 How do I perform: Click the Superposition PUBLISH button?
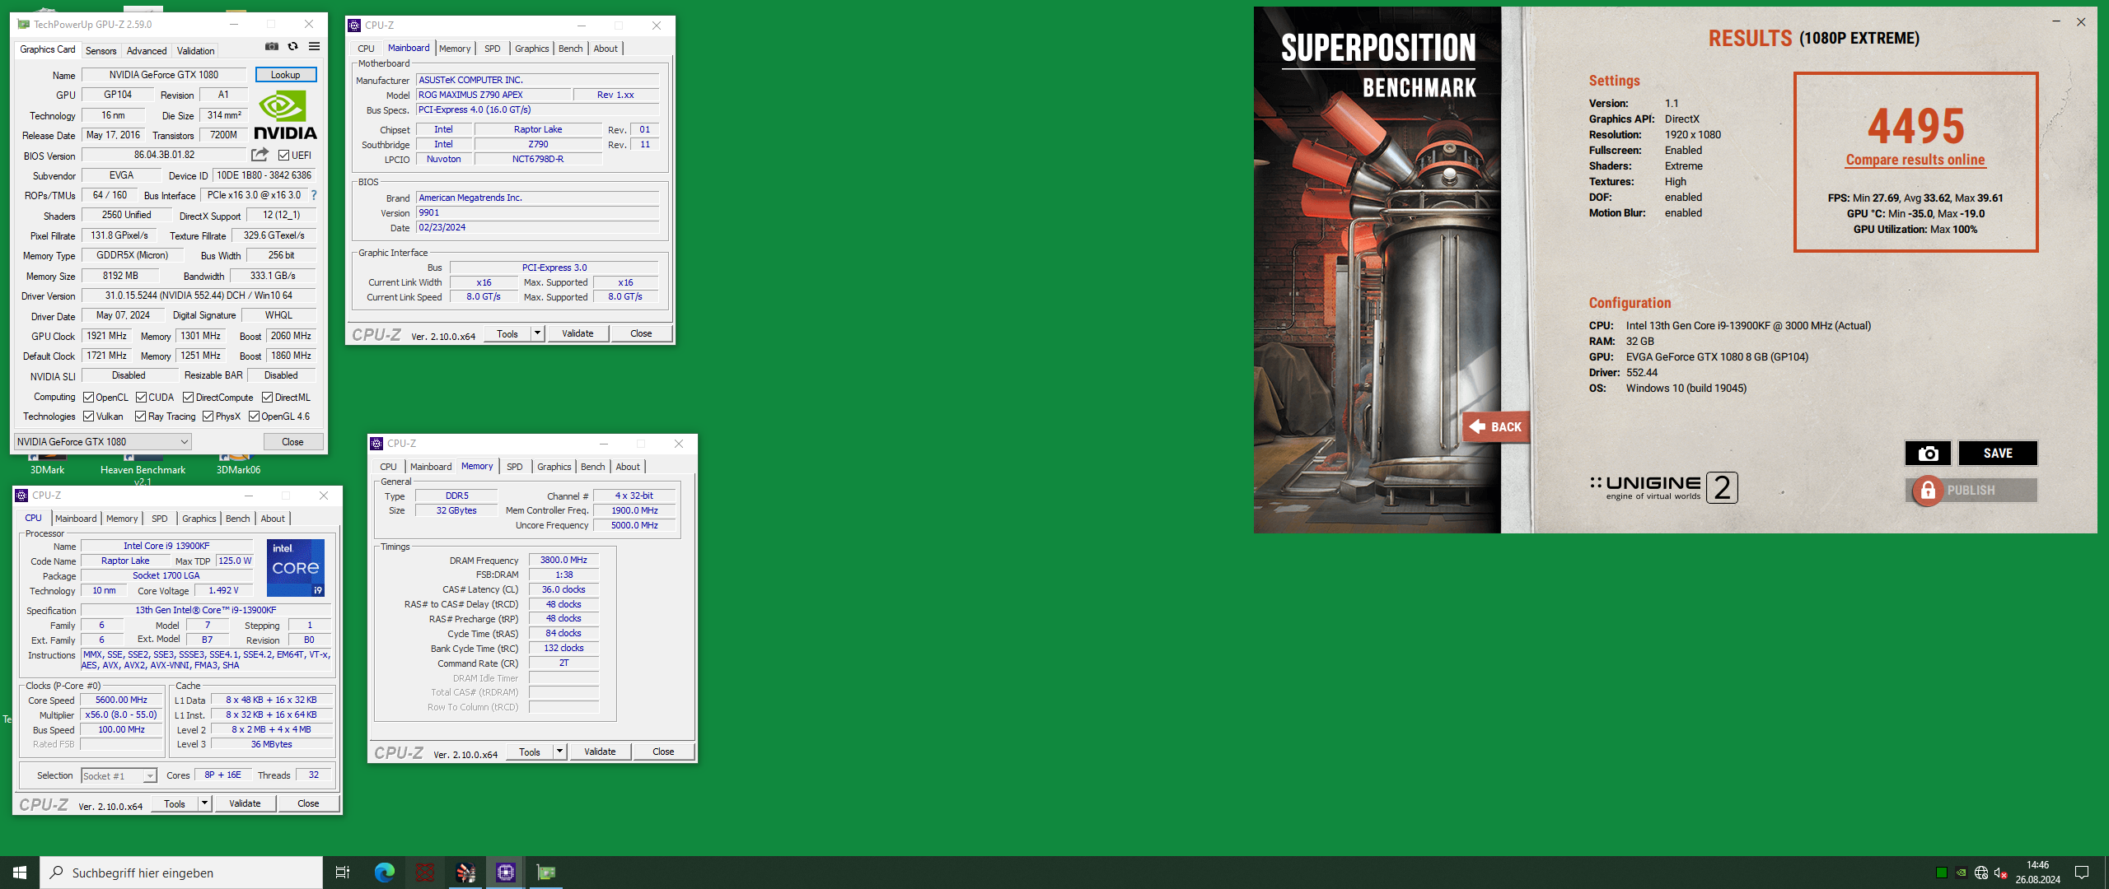coord(1971,491)
